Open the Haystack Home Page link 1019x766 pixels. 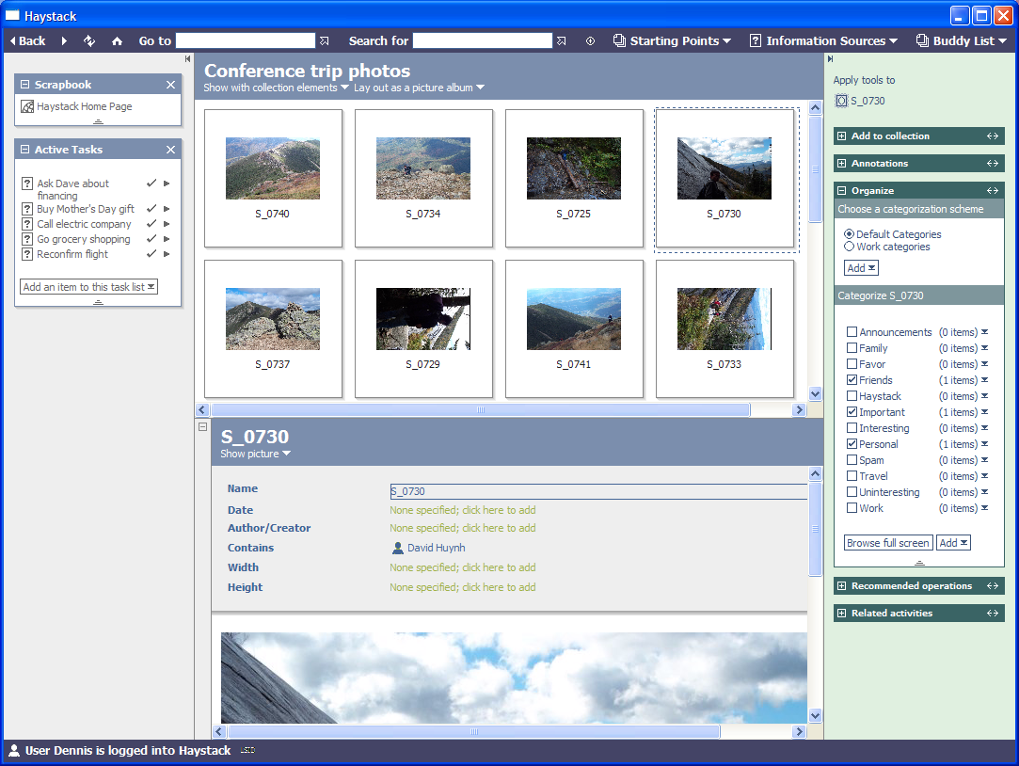[x=84, y=106]
